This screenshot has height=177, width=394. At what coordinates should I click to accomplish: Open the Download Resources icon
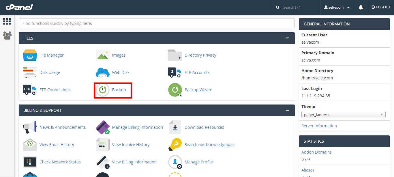(x=175, y=127)
